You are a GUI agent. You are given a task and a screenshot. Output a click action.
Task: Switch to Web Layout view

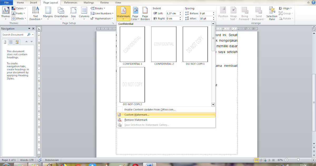(264, 160)
